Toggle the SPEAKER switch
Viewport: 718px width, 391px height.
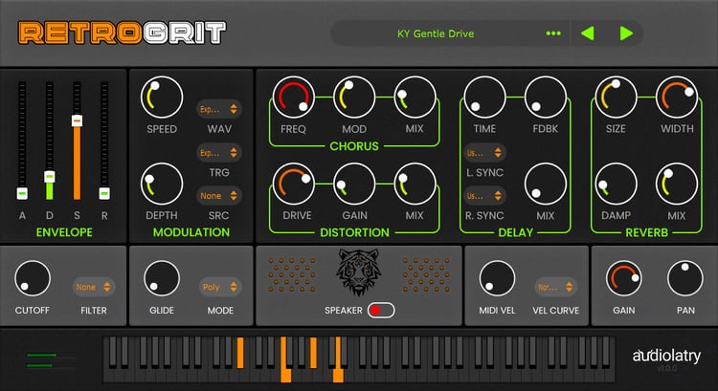tap(380, 311)
